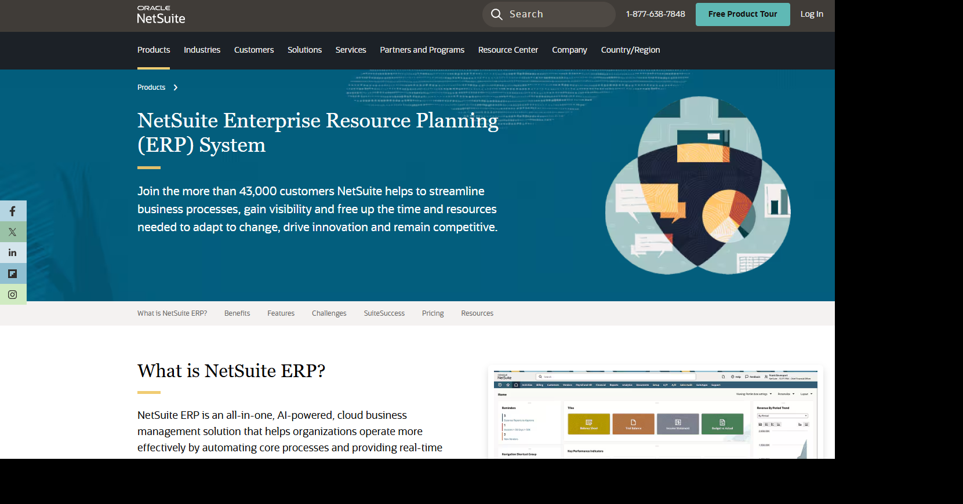Open NetSuite Instagram icon
The height and width of the screenshot is (504, 963).
pyautogui.click(x=13, y=294)
